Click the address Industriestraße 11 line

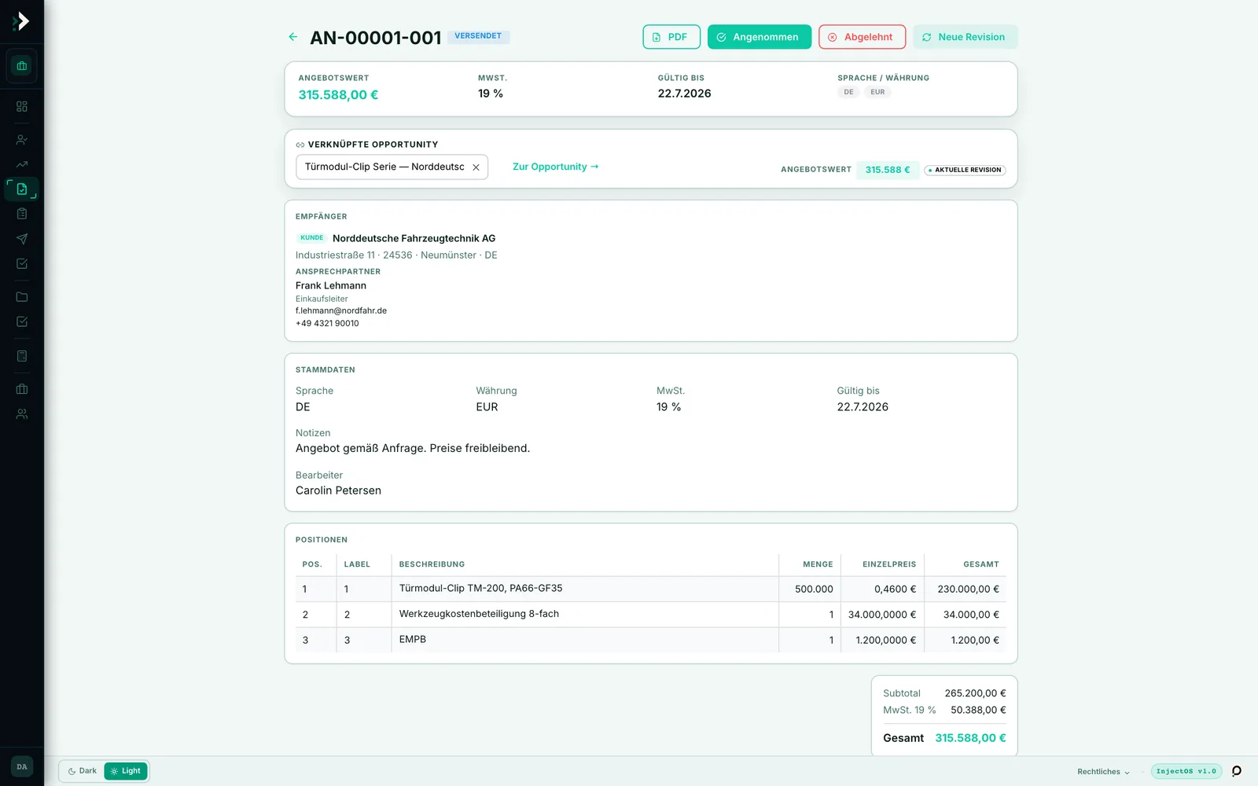396,255
